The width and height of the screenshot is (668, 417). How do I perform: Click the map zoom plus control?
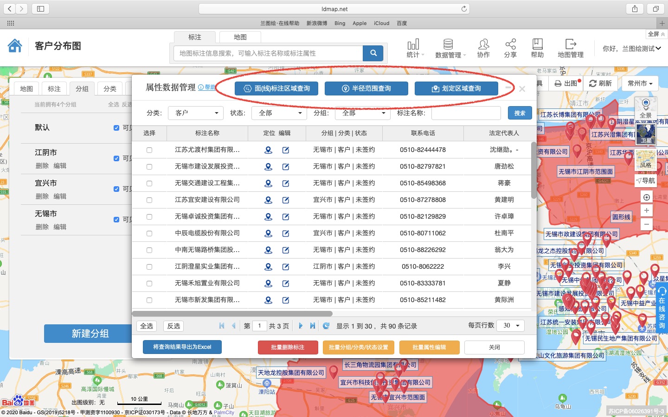coord(646,210)
